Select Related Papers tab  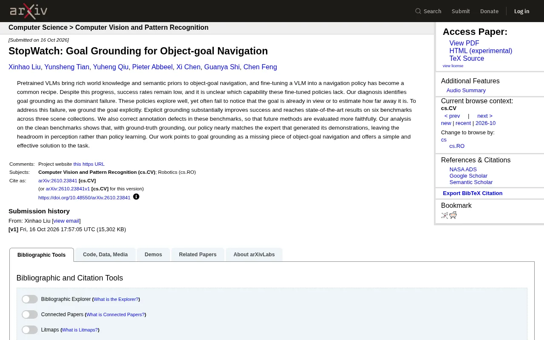[198, 255]
